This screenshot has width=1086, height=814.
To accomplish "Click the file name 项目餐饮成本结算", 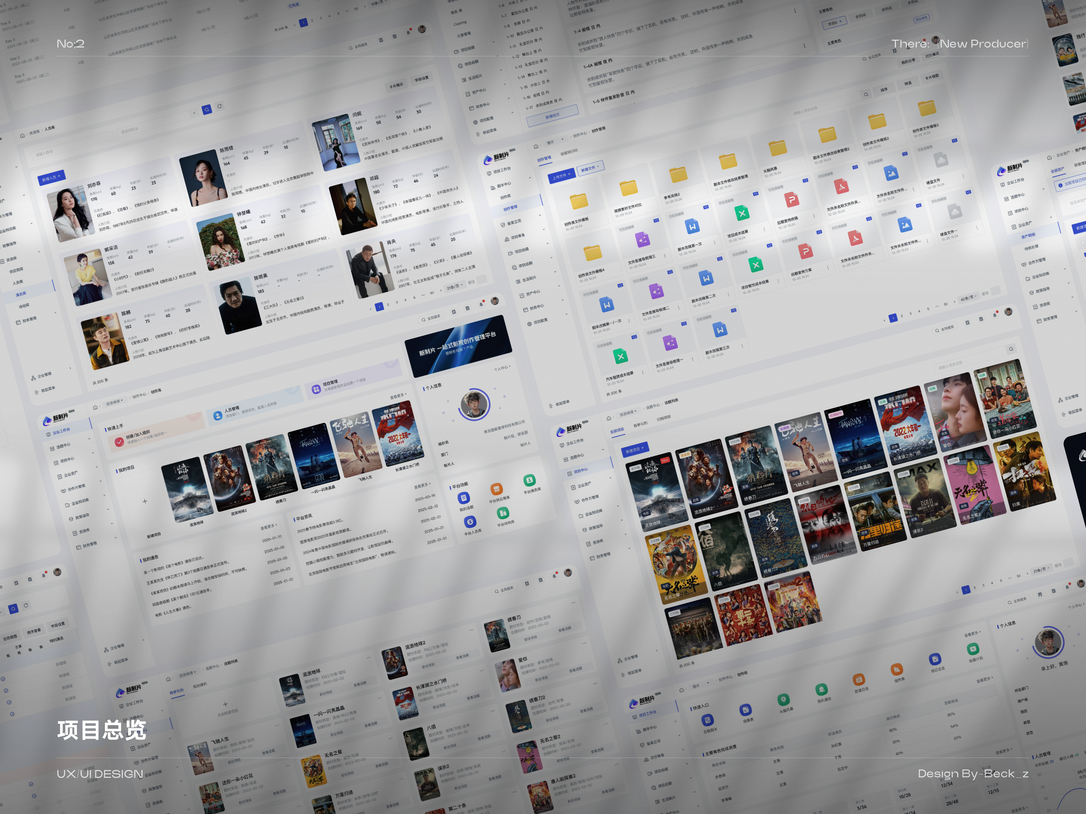I will point(755,285).
